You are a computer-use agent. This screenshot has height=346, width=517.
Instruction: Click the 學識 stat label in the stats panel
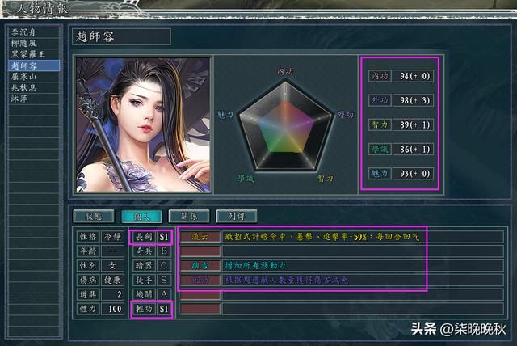pyautogui.click(x=380, y=150)
